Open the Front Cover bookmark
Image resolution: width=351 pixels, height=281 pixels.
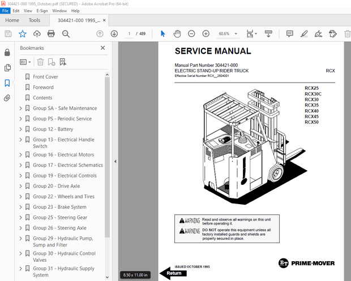pos(45,77)
